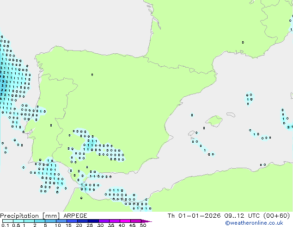Image resolution: width=293 pixels, height=227 pixels.
Task: Click the '(00+60)' forecast run label
Action: pos(276,216)
